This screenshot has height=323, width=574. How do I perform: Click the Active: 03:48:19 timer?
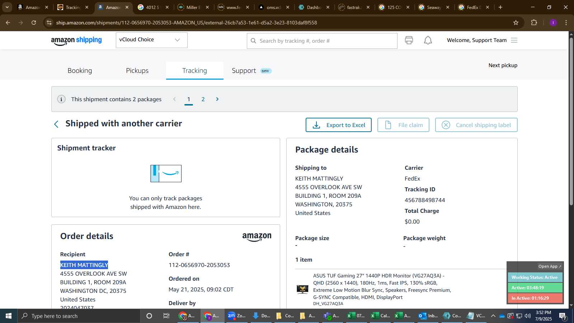pos(535,288)
